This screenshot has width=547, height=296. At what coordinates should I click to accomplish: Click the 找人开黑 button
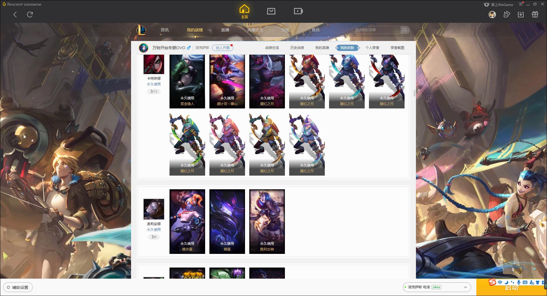click(x=223, y=48)
